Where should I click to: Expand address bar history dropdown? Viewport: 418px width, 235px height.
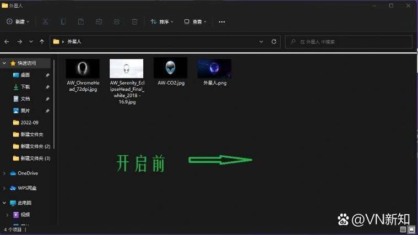point(261,42)
